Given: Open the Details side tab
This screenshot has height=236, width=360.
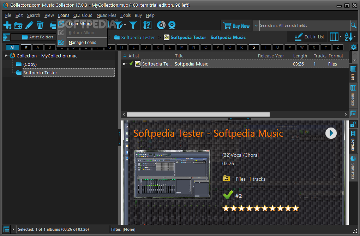Looking at the screenshot, I should point(353,141).
